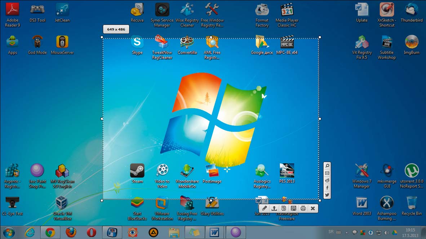The image size is (426, 239).
Task: Click the bottom-left selection resize handle
Action: (102, 201)
